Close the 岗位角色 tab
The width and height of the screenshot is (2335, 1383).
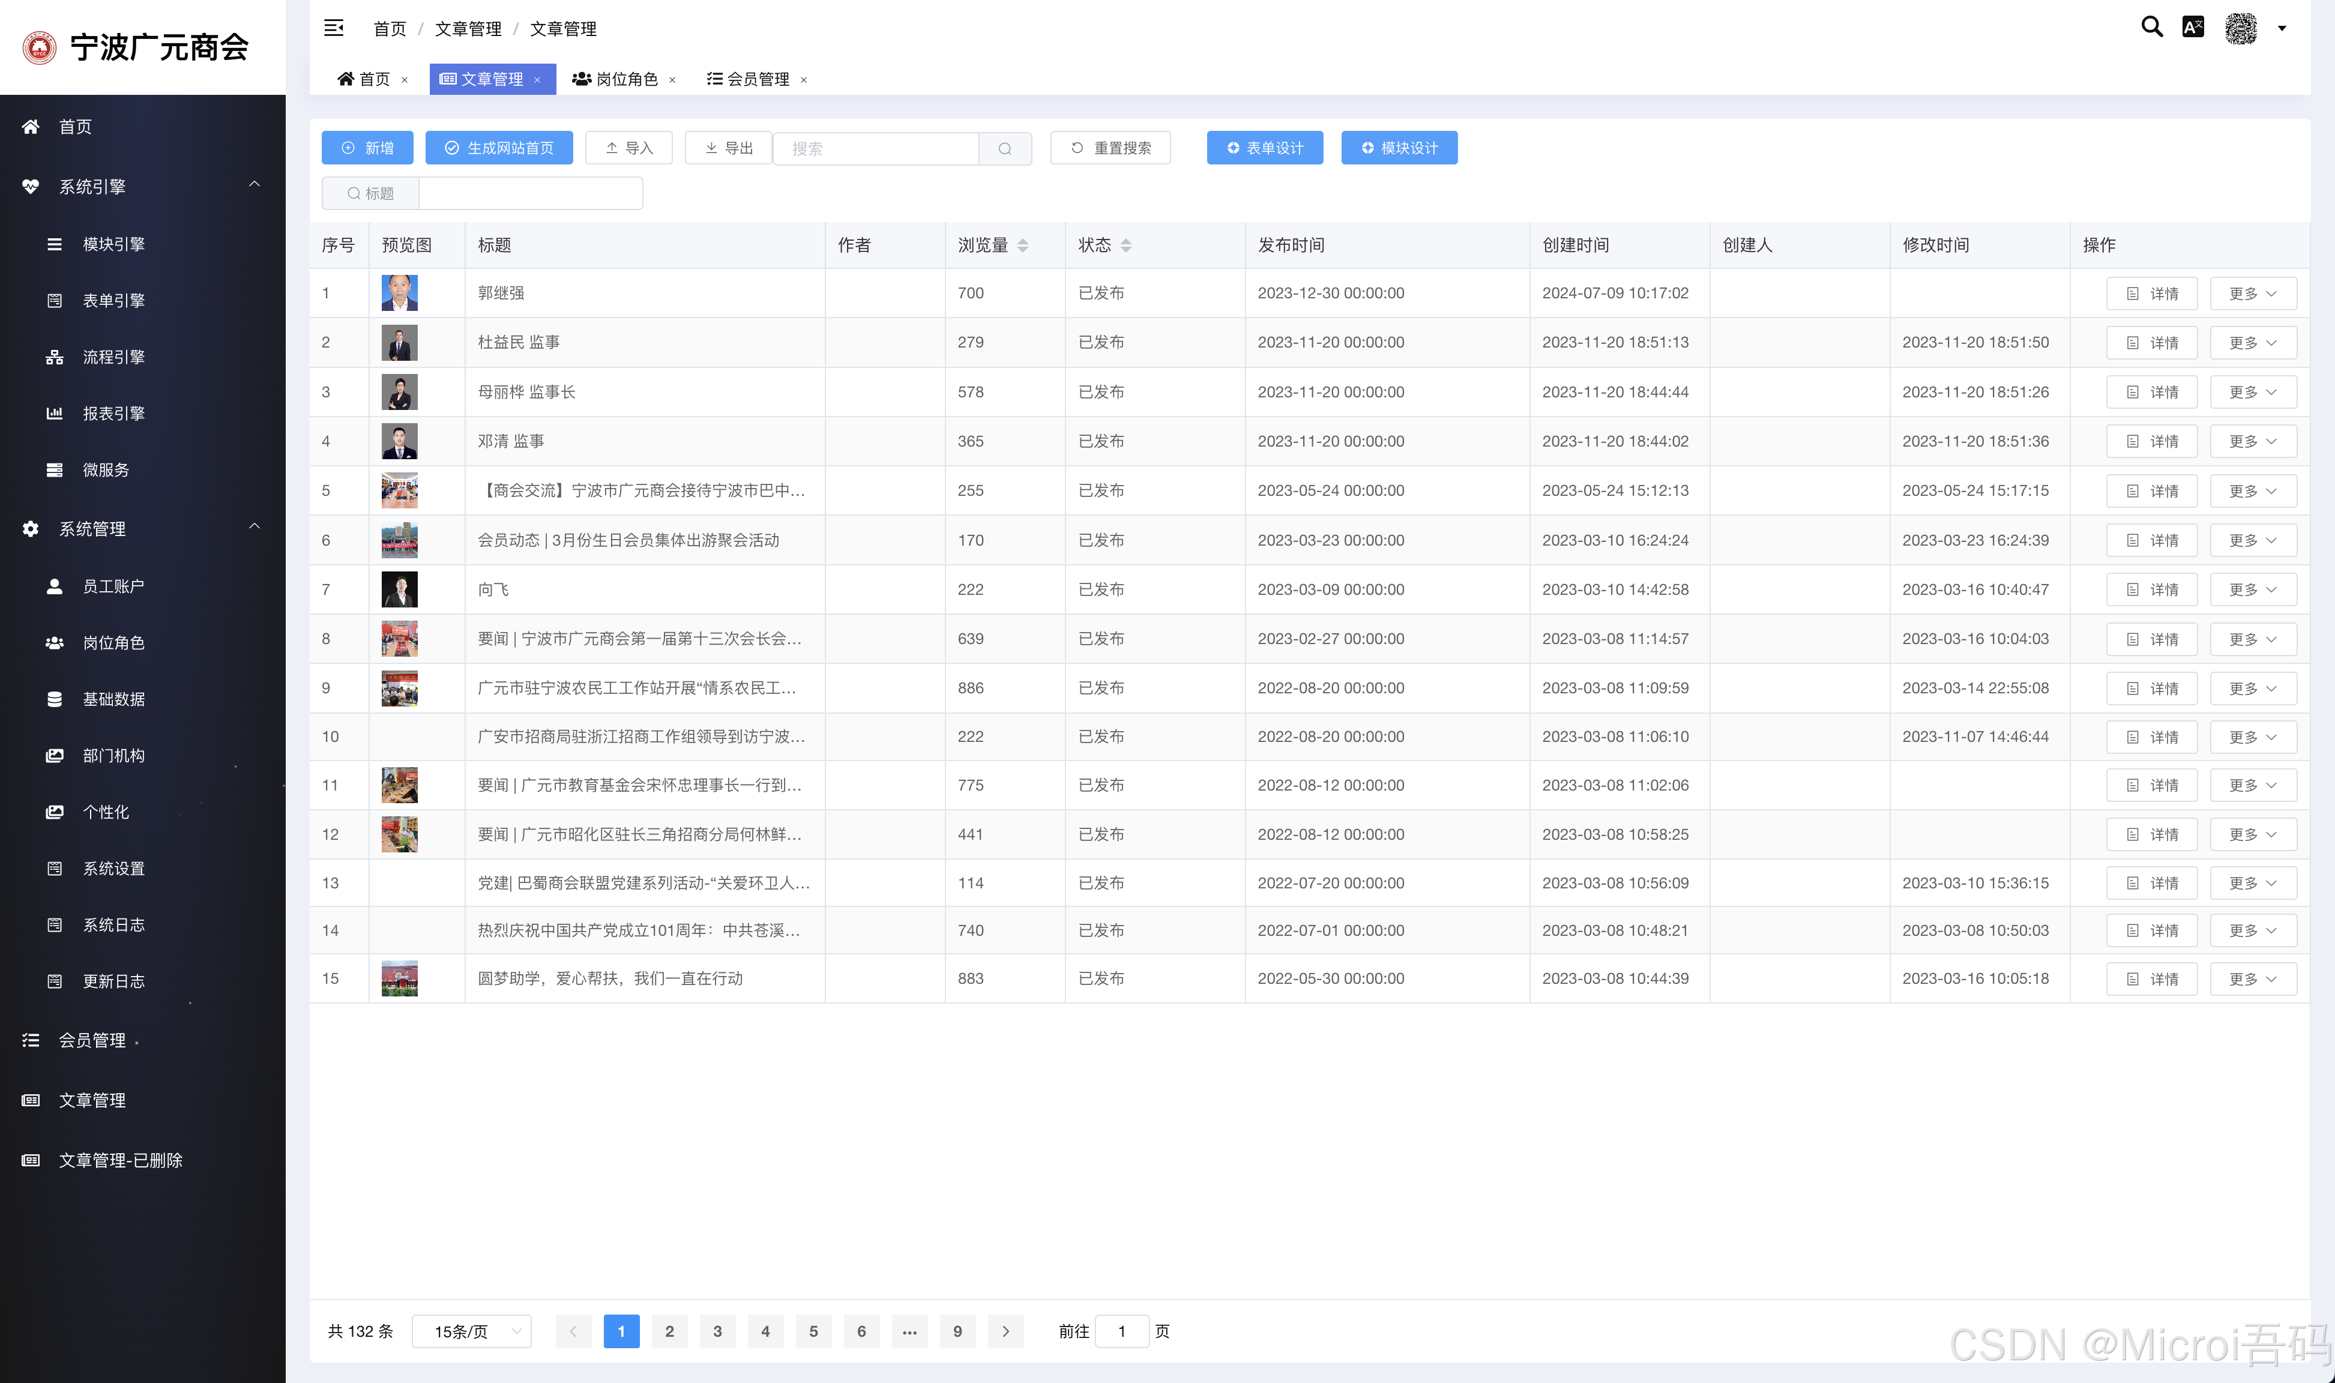[x=672, y=80]
